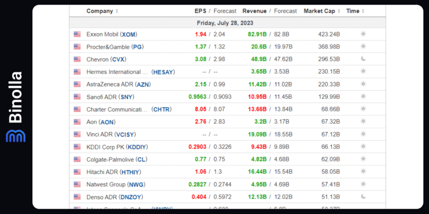429x214 pixels.
Task: Click the sun icon in Hitachi ADR row
Action: (363, 172)
